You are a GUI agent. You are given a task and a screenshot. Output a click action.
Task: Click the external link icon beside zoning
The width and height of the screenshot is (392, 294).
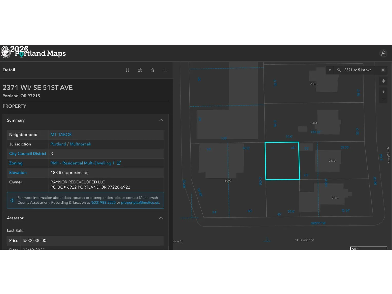tap(119, 163)
